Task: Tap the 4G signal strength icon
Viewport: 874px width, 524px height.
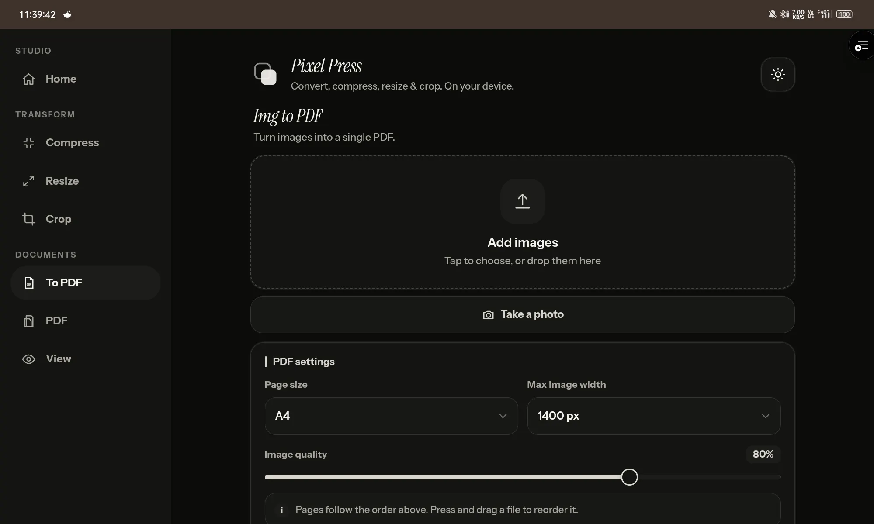Action: (x=824, y=14)
